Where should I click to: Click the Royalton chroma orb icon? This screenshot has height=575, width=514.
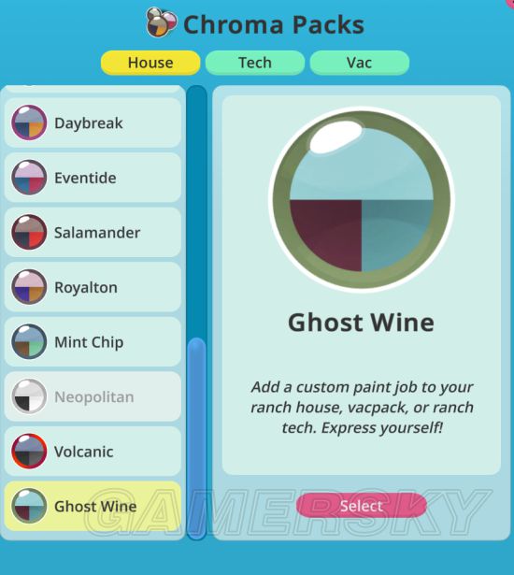[29, 287]
